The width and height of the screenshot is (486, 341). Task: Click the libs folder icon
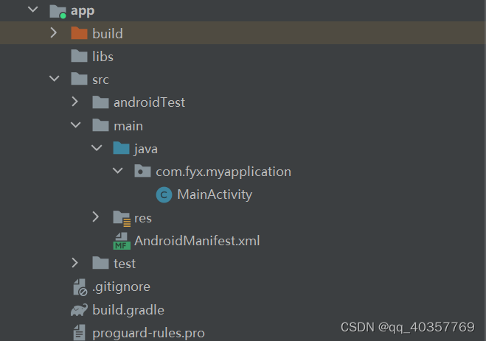coord(79,56)
